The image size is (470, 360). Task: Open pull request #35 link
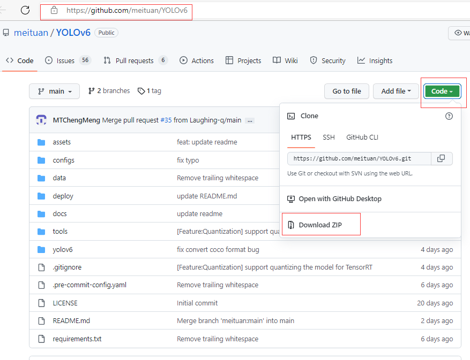[x=166, y=120]
